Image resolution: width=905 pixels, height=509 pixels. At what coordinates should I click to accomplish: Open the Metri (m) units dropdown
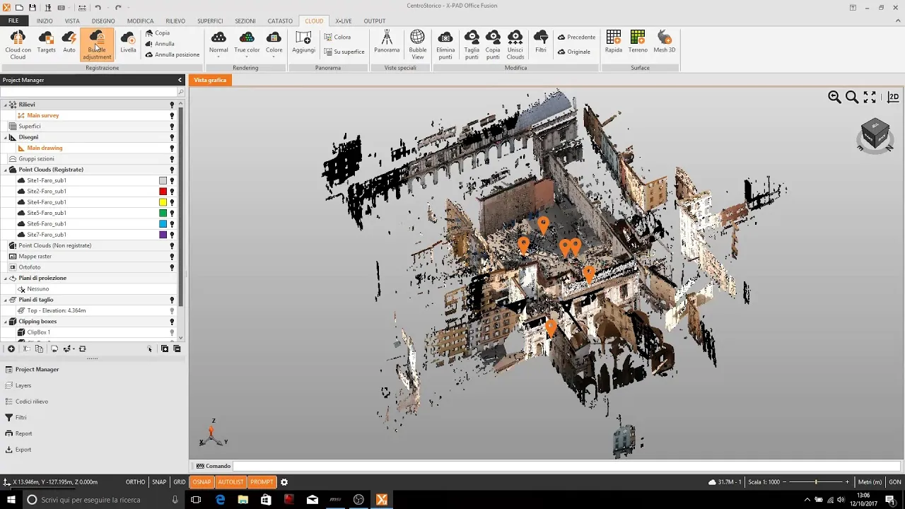click(869, 482)
